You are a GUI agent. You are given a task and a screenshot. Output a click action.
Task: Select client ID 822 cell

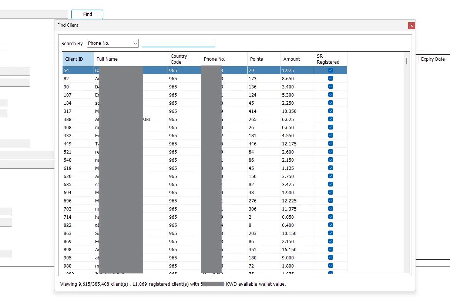pyautogui.click(x=78, y=225)
